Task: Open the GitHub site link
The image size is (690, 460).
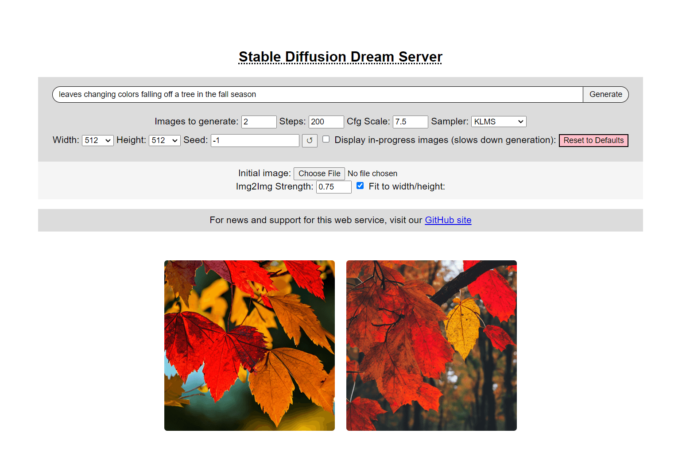Action: [448, 220]
